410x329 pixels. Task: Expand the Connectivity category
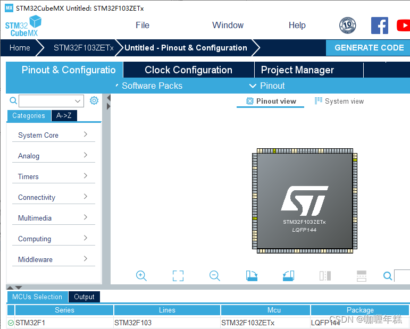54,197
